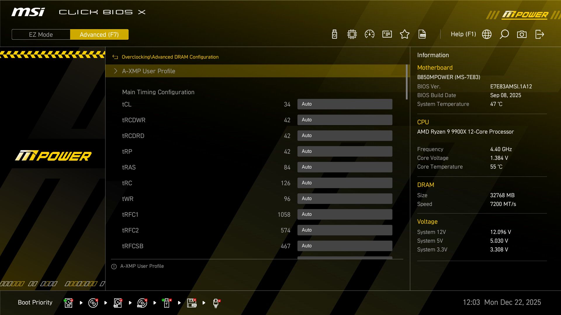
Task: Select the Advanced (F7) tab
Action: pos(99,34)
